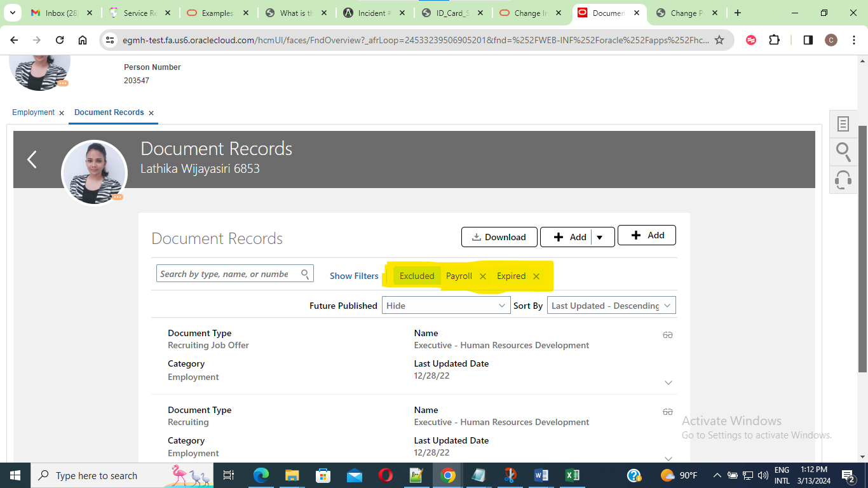Remove the Expired filter chip

click(x=536, y=276)
